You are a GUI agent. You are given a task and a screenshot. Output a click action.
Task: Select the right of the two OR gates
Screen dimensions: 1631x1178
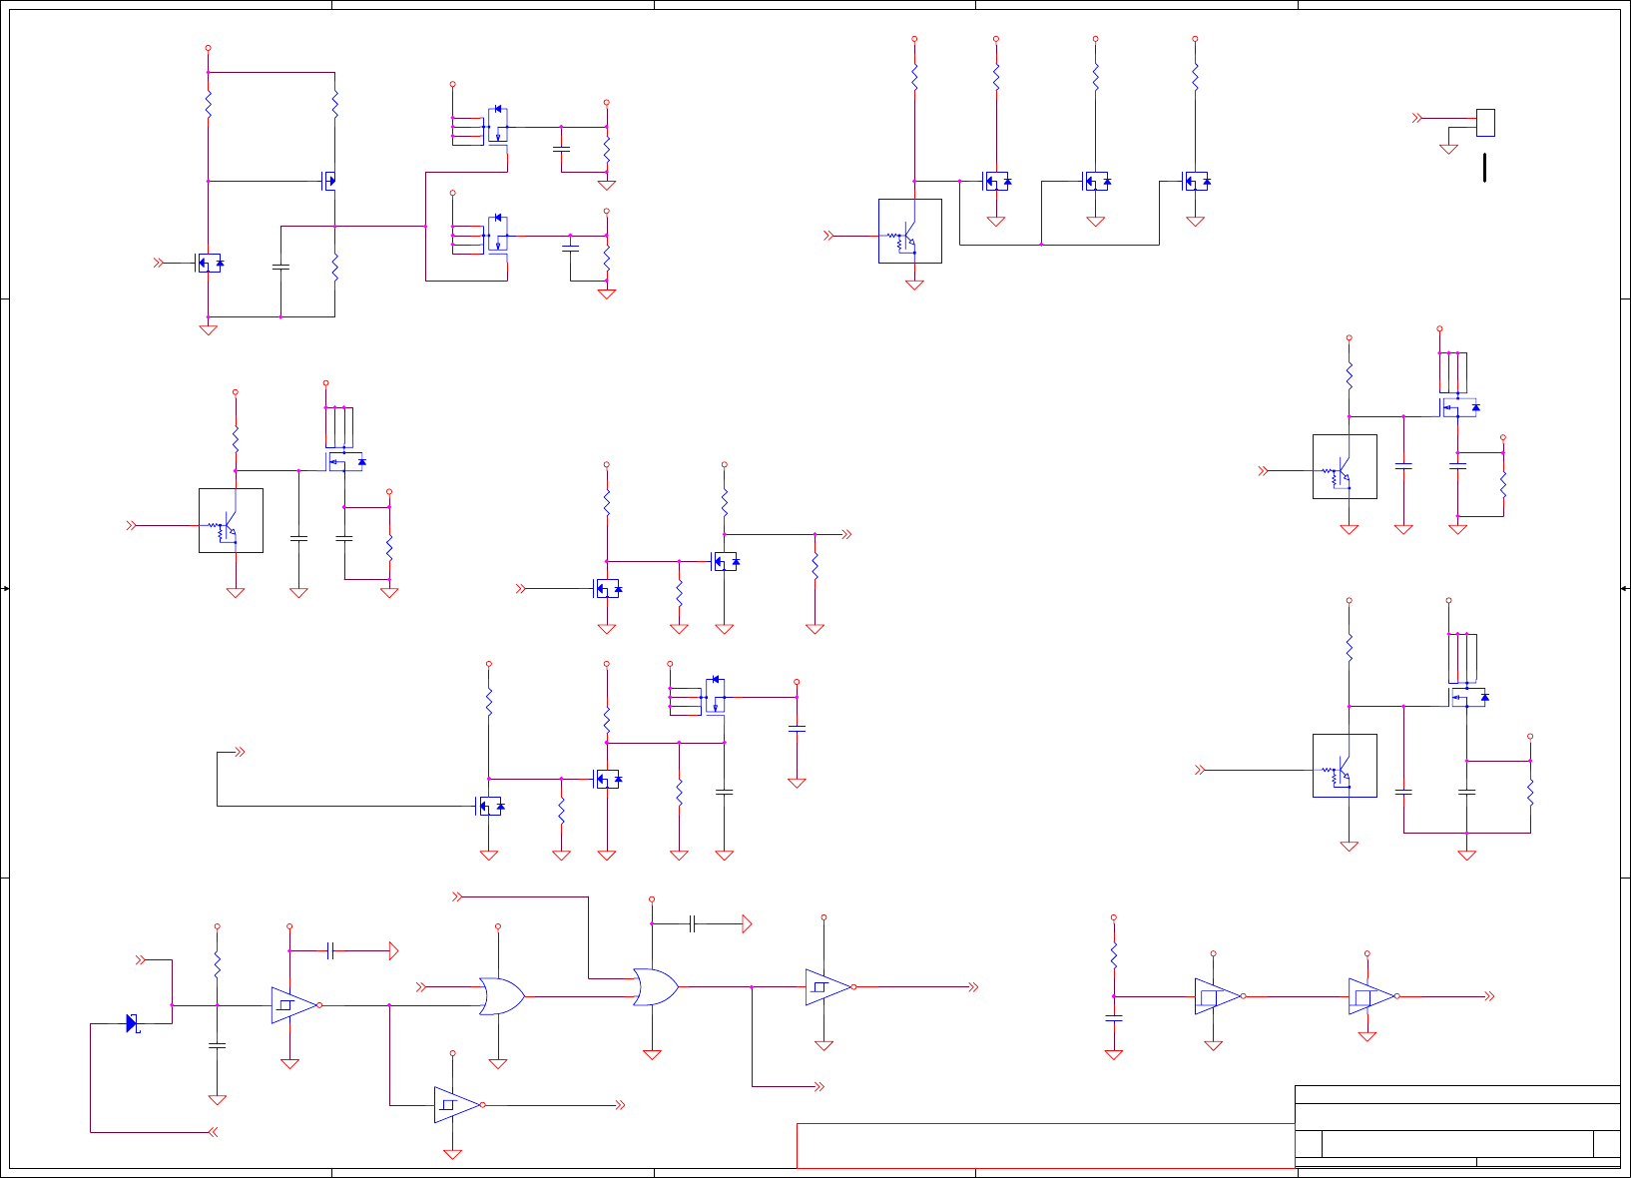point(656,987)
